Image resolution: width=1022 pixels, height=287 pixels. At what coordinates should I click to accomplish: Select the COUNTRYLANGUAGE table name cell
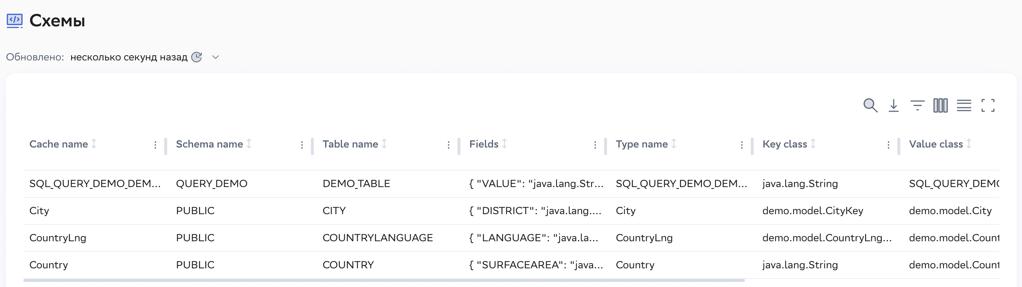click(378, 238)
